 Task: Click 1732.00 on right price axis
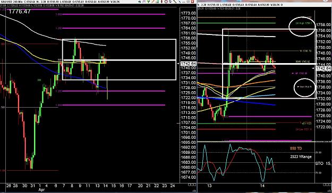pyautogui.click(x=324, y=99)
